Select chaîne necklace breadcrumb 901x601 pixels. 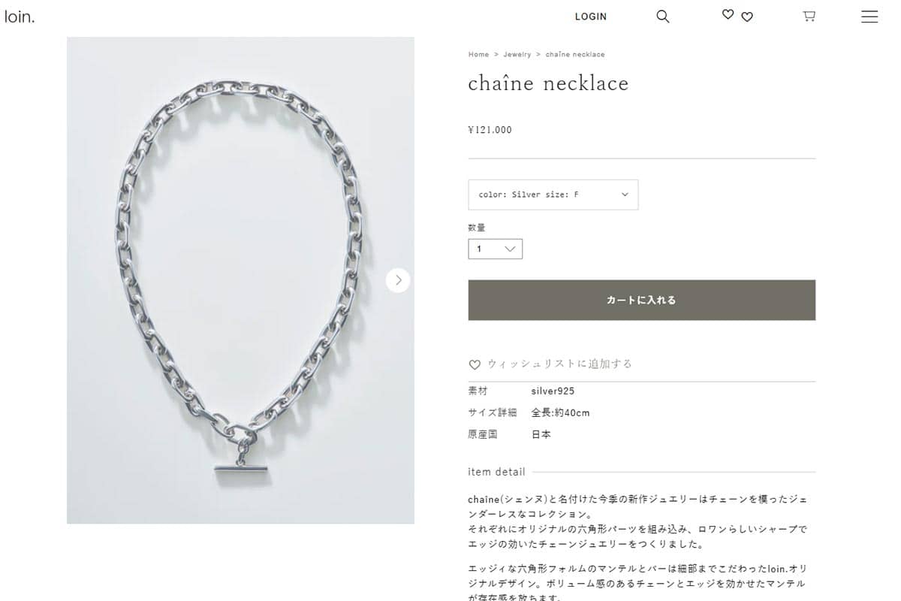pos(575,54)
